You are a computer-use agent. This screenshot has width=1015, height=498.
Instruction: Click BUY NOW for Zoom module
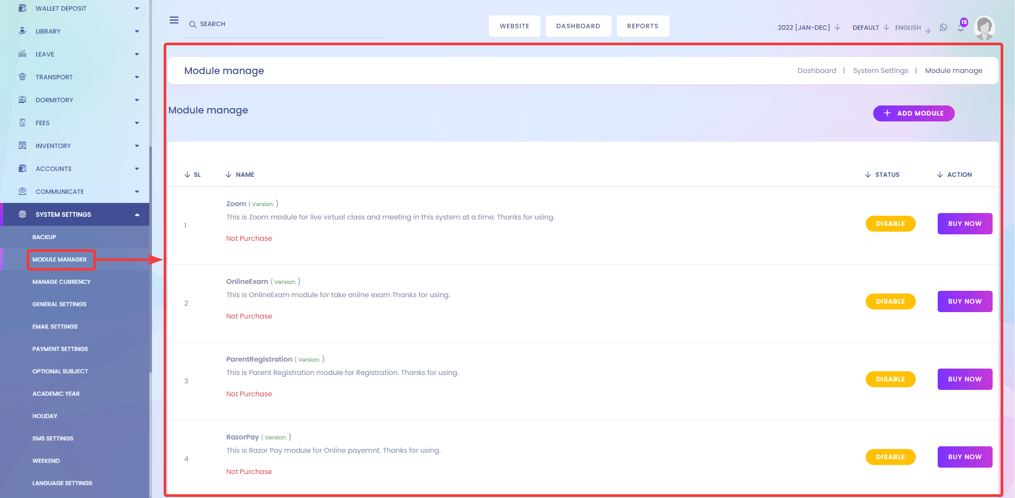[965, 224]
